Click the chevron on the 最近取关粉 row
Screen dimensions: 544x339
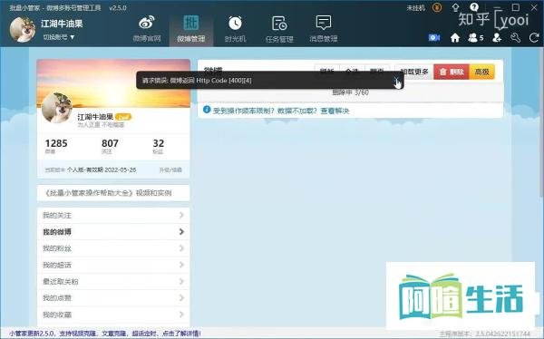coord(181,281)
